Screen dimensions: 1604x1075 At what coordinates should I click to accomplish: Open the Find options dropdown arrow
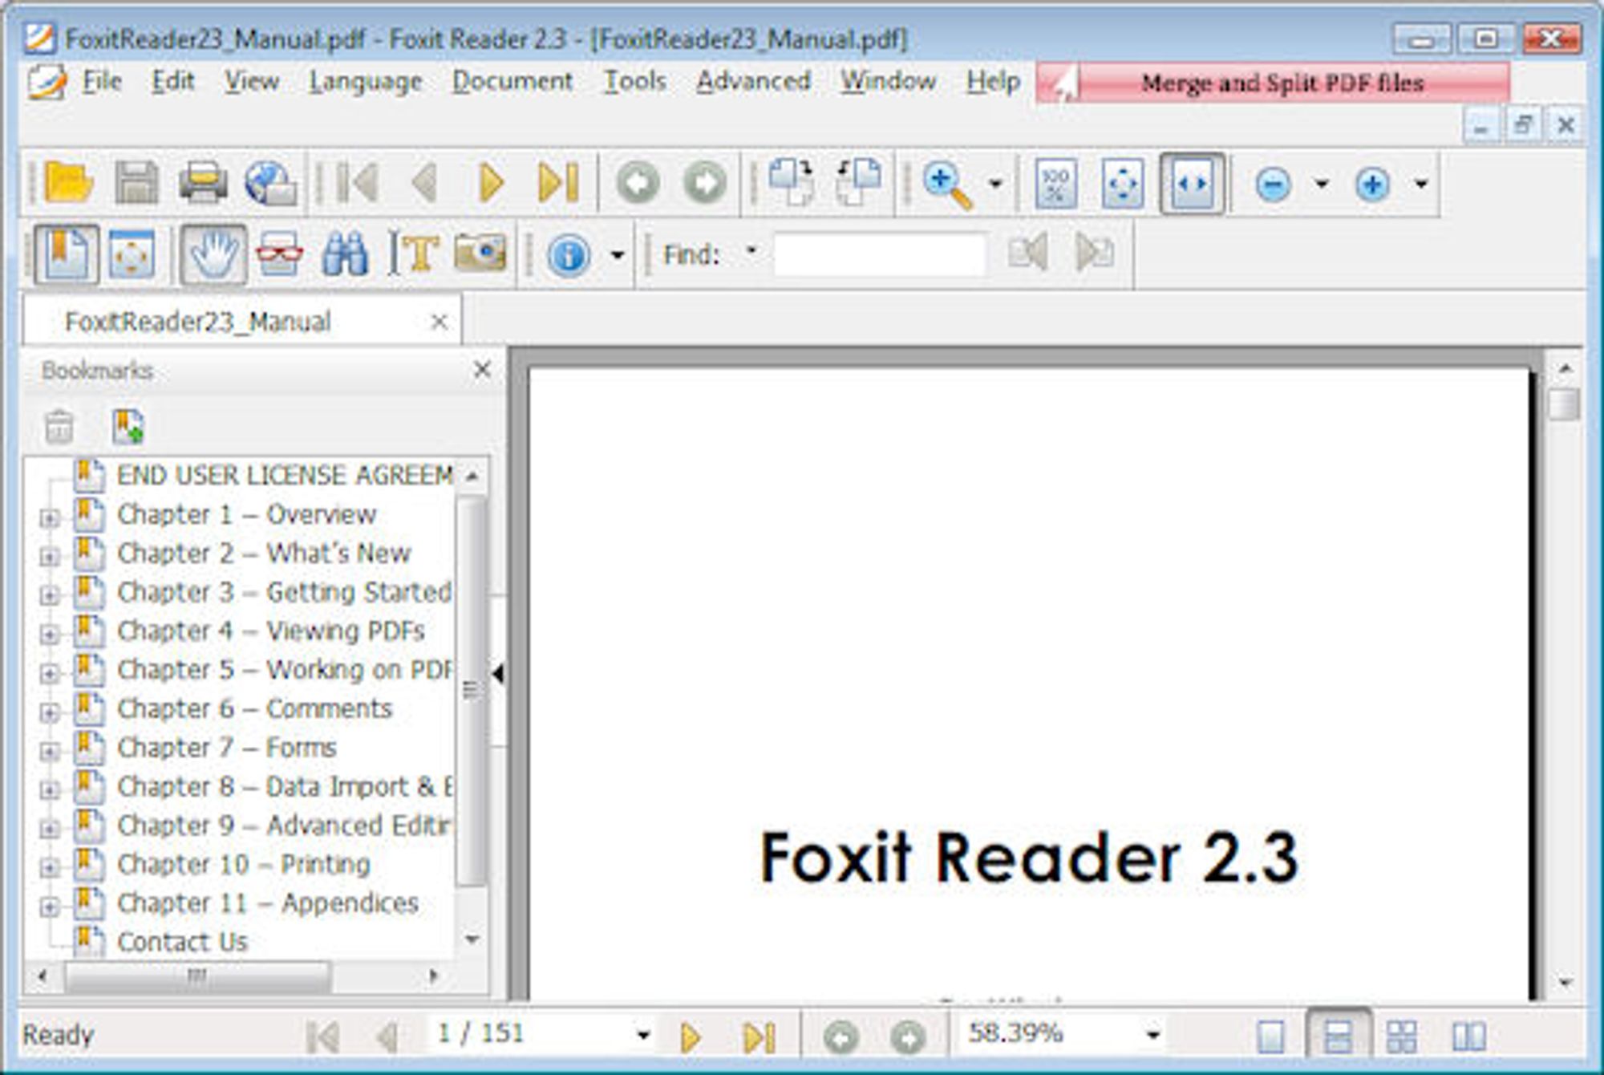(x=751, y=249)
